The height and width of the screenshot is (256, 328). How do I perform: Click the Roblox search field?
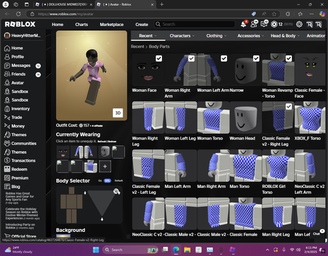(194, 24)
